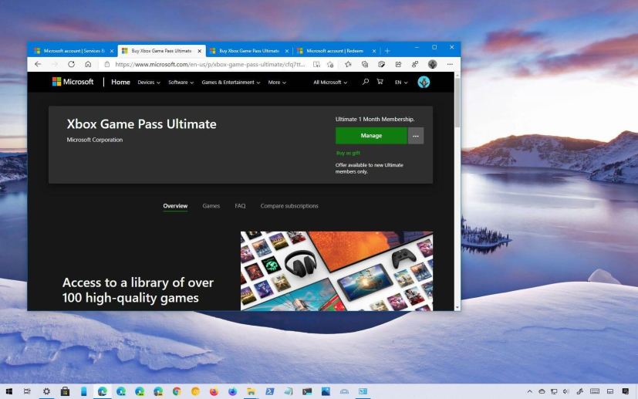
Task: Click the Home link in site header
Action: point(120,82)
